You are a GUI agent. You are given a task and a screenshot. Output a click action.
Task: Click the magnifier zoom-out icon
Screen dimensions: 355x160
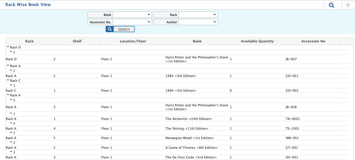(x=331, y=5)
